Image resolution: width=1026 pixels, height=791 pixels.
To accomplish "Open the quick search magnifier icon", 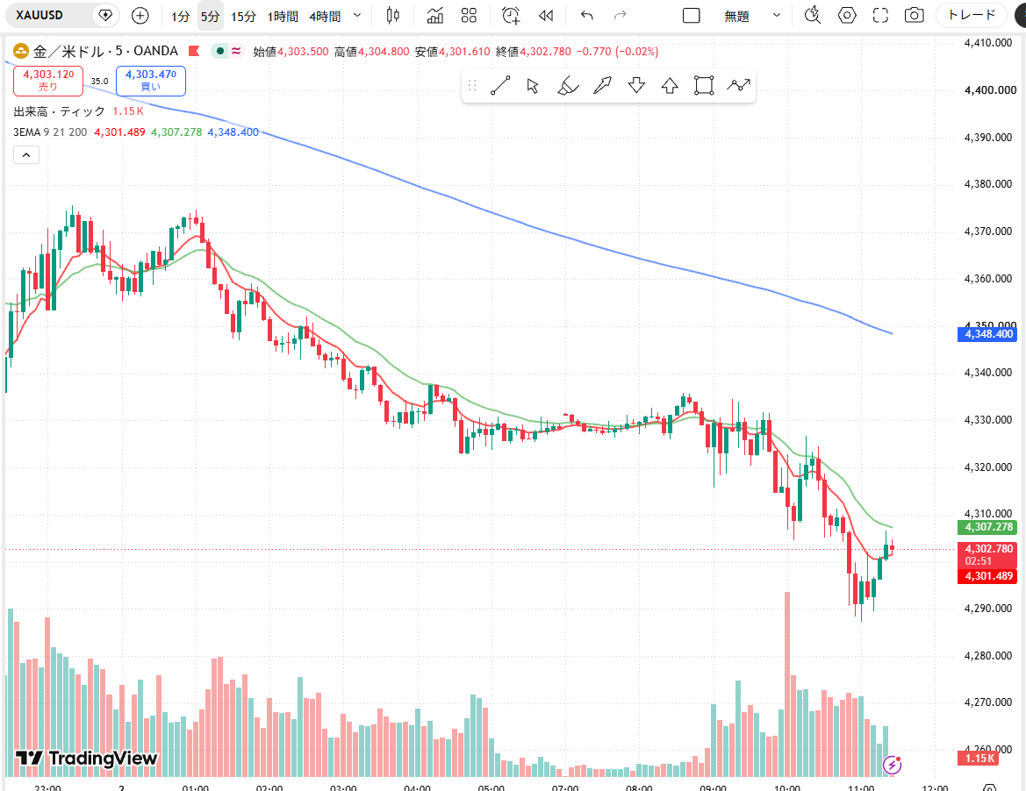I will click(813, 16).
